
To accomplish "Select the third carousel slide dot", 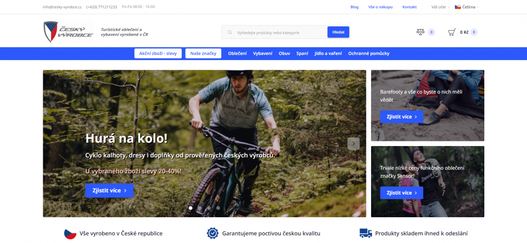I will tap(209, 208).
